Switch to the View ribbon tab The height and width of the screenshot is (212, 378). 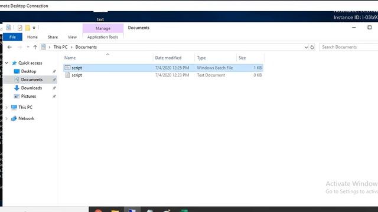[x=72, y=37]
